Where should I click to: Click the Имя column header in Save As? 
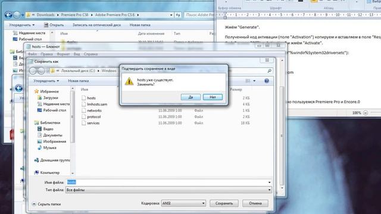pyautogui.click(x=85, y=90)
